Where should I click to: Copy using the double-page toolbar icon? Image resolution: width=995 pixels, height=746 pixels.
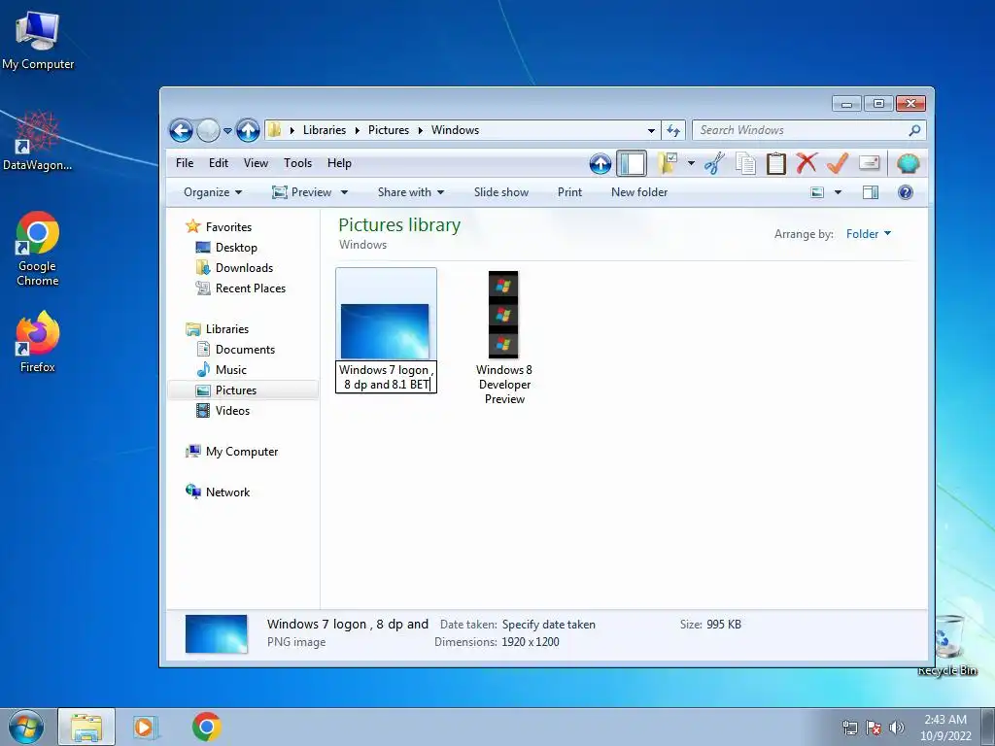pyautogui.click(x=745, y=163)
